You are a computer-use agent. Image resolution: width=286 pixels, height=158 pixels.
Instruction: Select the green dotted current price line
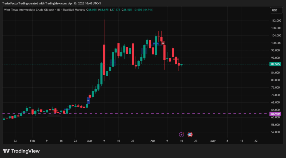click(223, 64)
